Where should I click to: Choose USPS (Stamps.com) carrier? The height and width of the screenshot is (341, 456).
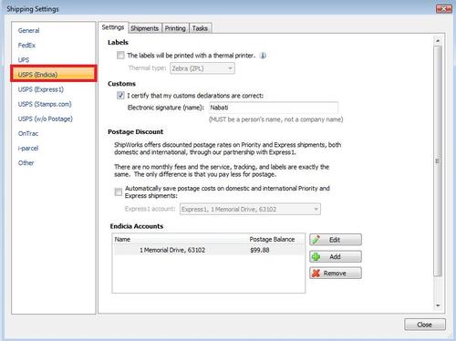(45, 104)
